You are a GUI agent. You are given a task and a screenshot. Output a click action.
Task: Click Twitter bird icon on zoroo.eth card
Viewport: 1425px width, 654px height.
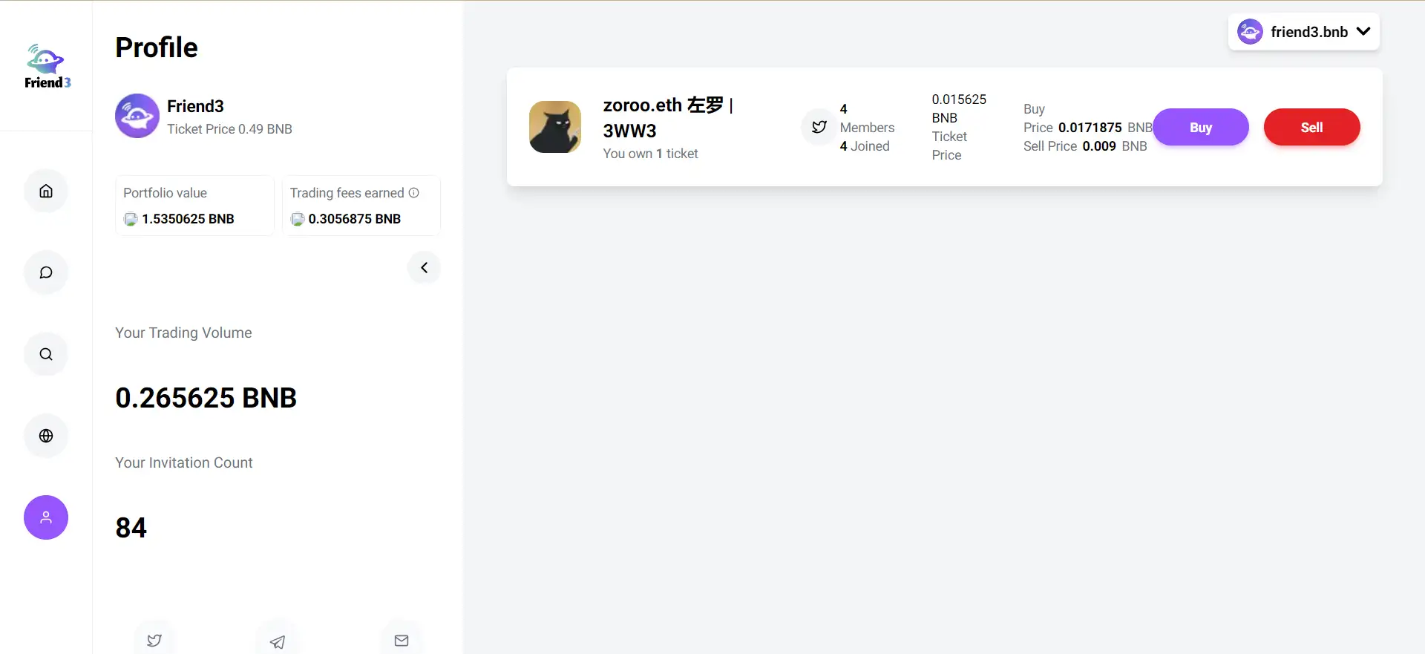coord(819,127)
